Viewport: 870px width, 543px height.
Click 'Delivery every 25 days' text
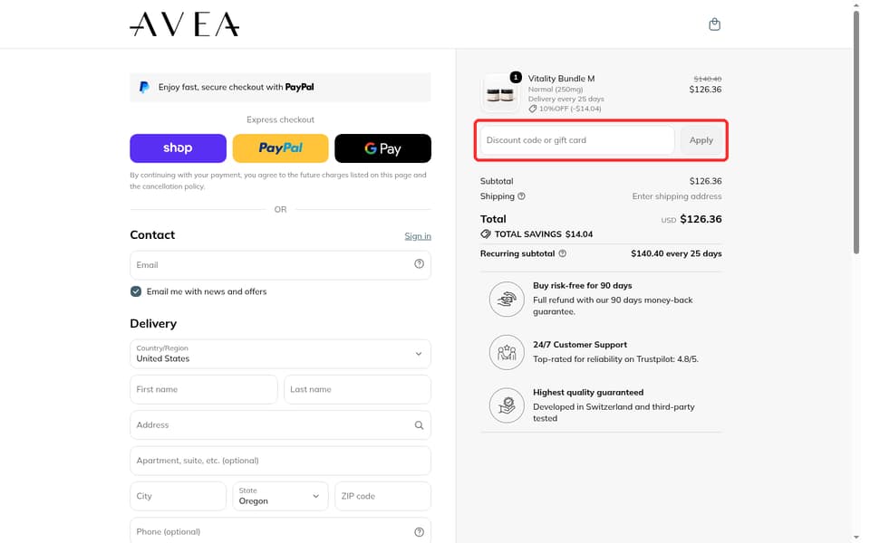tap(565, 100)
